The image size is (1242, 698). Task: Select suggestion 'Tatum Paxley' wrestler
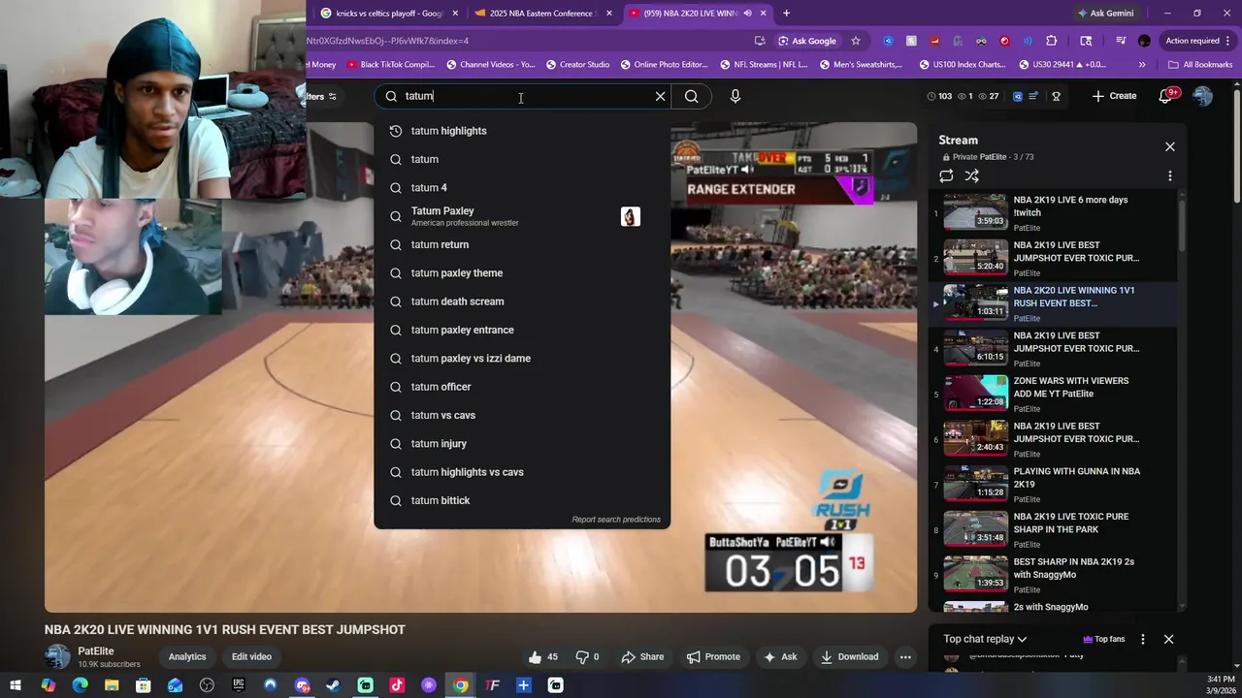(x=522, y=216)
